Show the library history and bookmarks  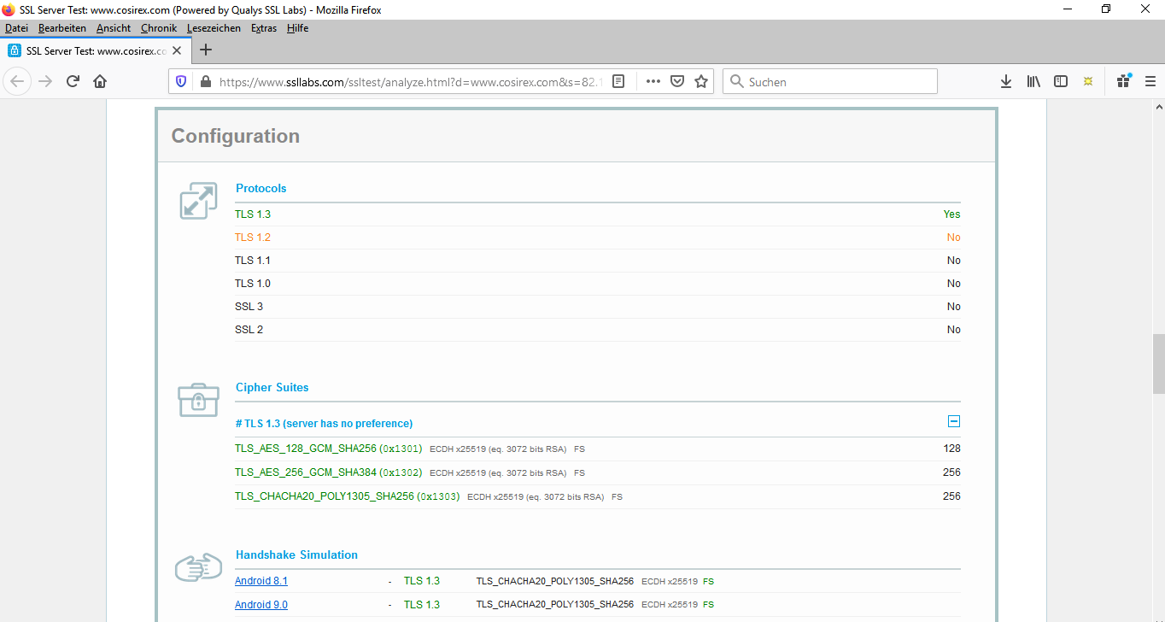[1033, 81]
